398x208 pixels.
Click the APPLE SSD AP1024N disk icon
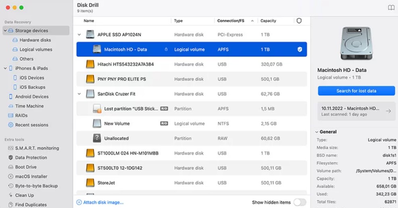point(90,35)
